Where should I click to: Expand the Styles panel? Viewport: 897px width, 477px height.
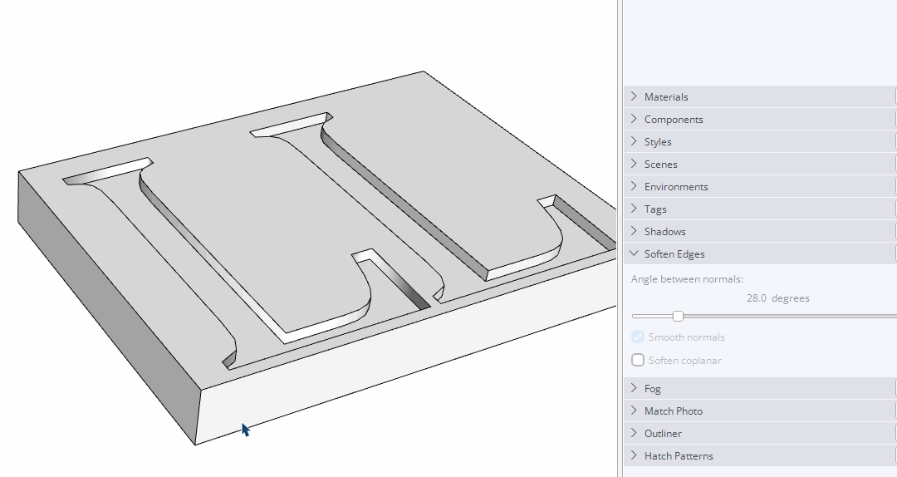(x=760, y=141)
